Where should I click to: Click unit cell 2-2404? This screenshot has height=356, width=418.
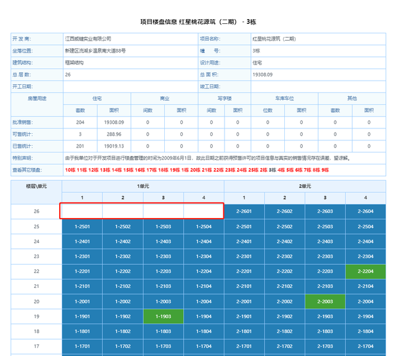pos(365,241)
